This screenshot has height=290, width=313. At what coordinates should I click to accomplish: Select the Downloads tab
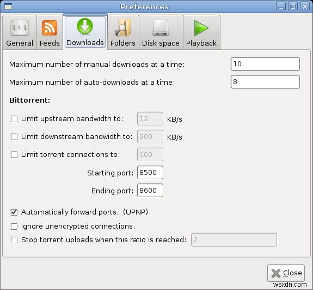(85, 32)
